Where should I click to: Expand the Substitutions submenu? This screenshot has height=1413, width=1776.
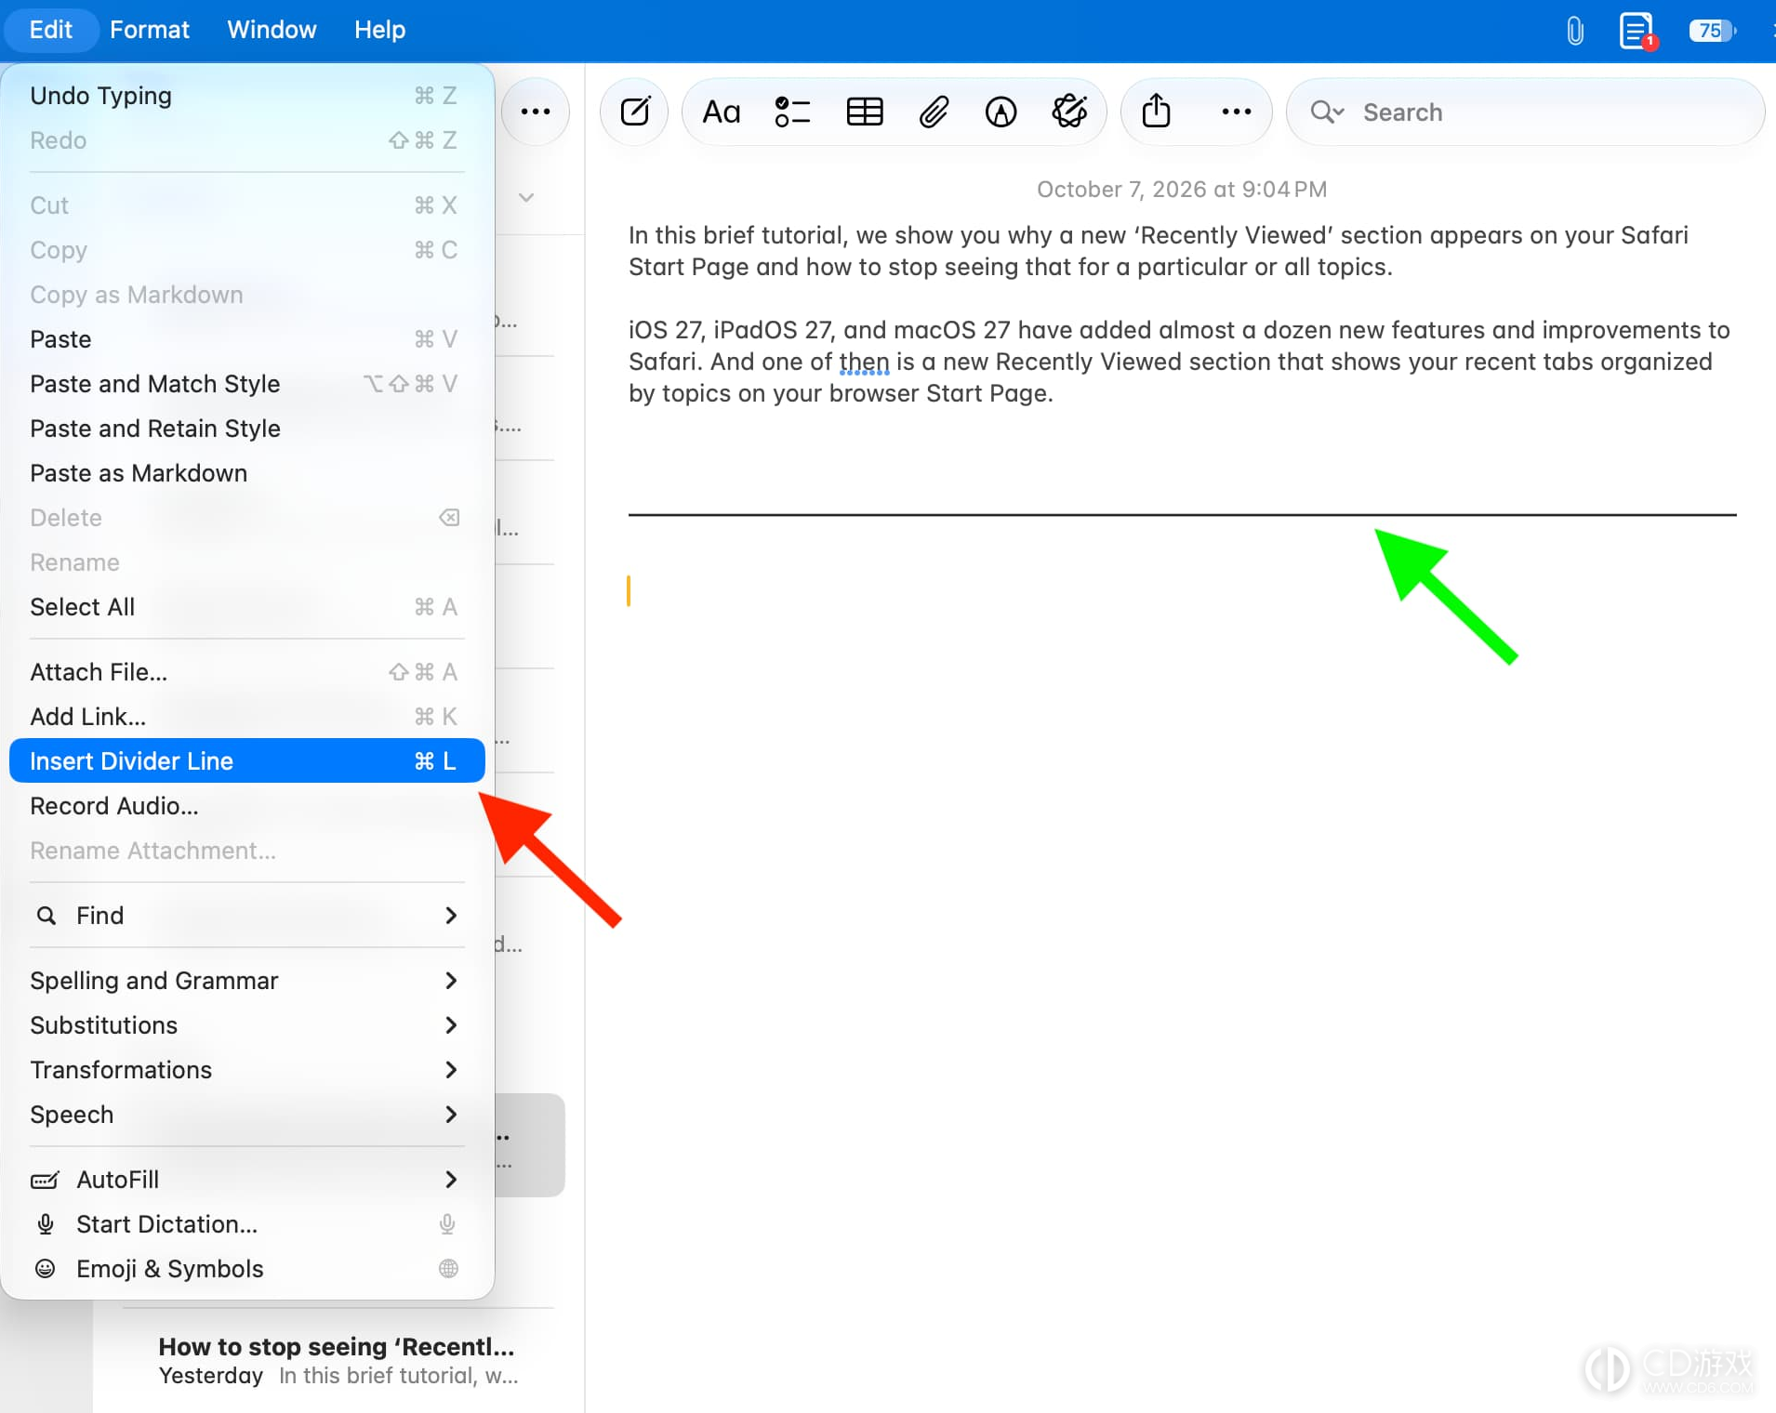point(246,1025)
